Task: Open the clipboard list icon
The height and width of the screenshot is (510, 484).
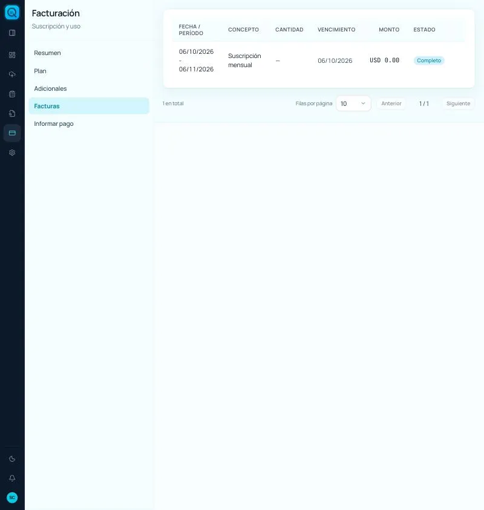Action: point(12,94)
